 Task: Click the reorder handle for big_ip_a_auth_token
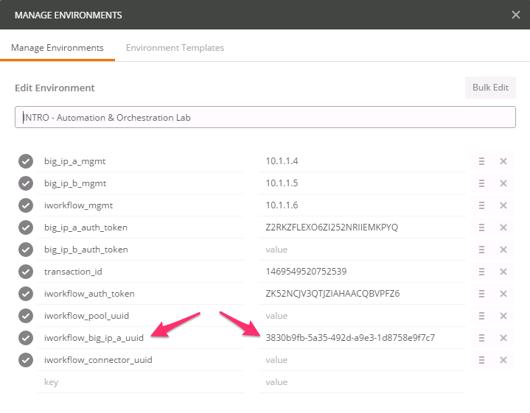point(481,227)
